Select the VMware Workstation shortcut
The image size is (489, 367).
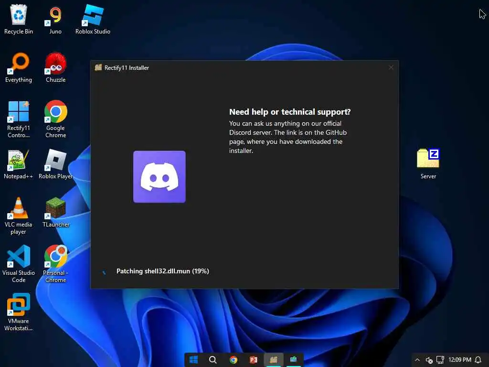point(19,312)
